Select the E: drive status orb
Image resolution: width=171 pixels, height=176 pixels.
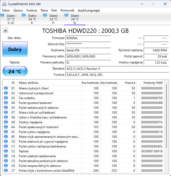(24, 15)
